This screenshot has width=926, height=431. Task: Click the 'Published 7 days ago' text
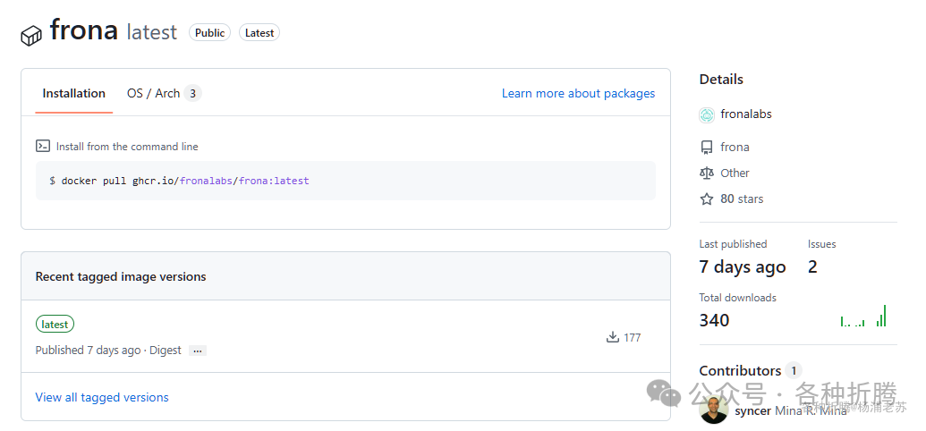pyautogui.click(x=88, y=351)
